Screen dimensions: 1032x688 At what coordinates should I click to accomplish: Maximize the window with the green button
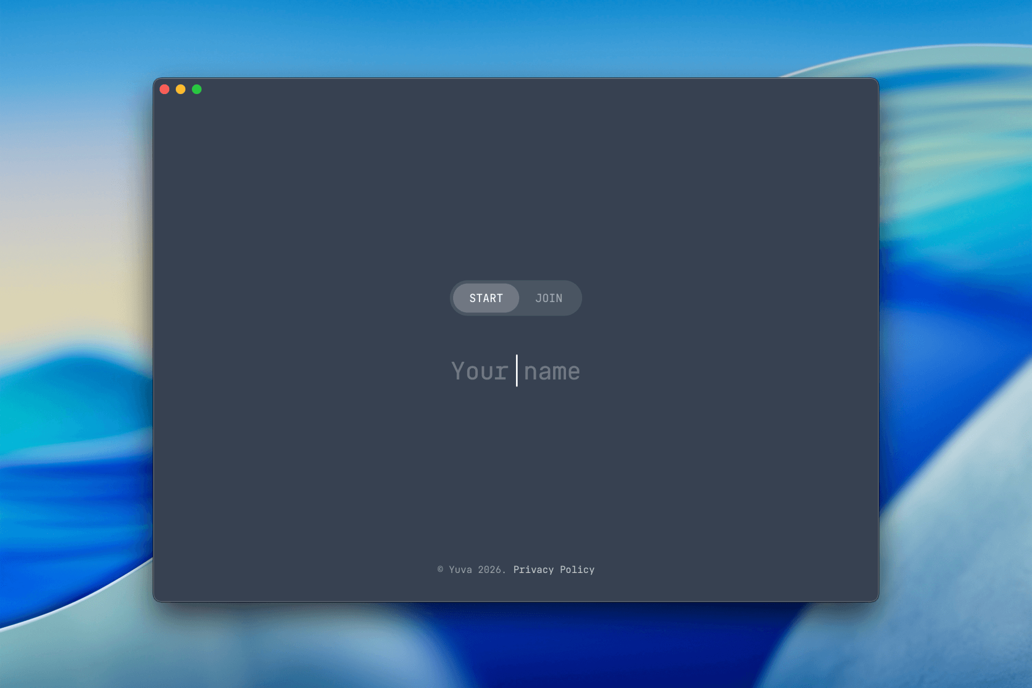(197, 89)
